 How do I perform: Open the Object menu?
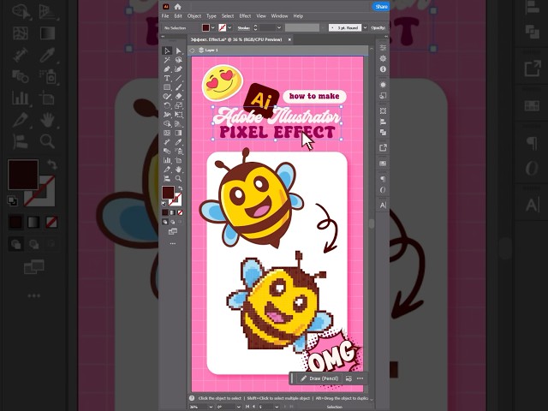194,16
